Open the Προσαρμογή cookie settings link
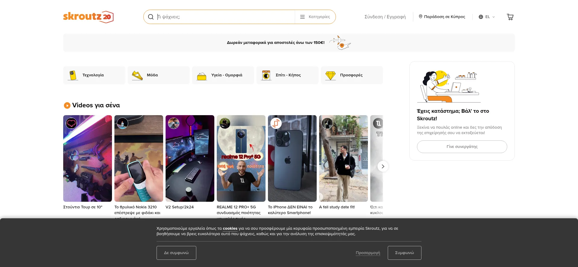Image resolution: width=578 pixels, height=267 pixels. (x=368, y=253)
